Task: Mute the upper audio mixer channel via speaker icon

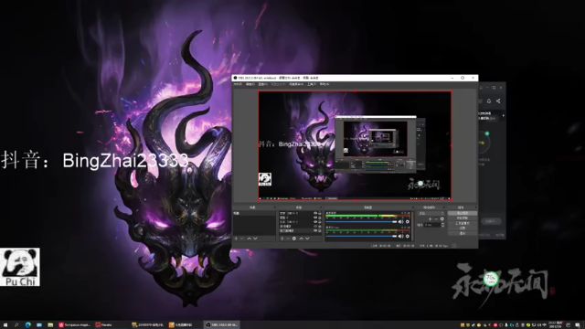Action: coord(400,222)
